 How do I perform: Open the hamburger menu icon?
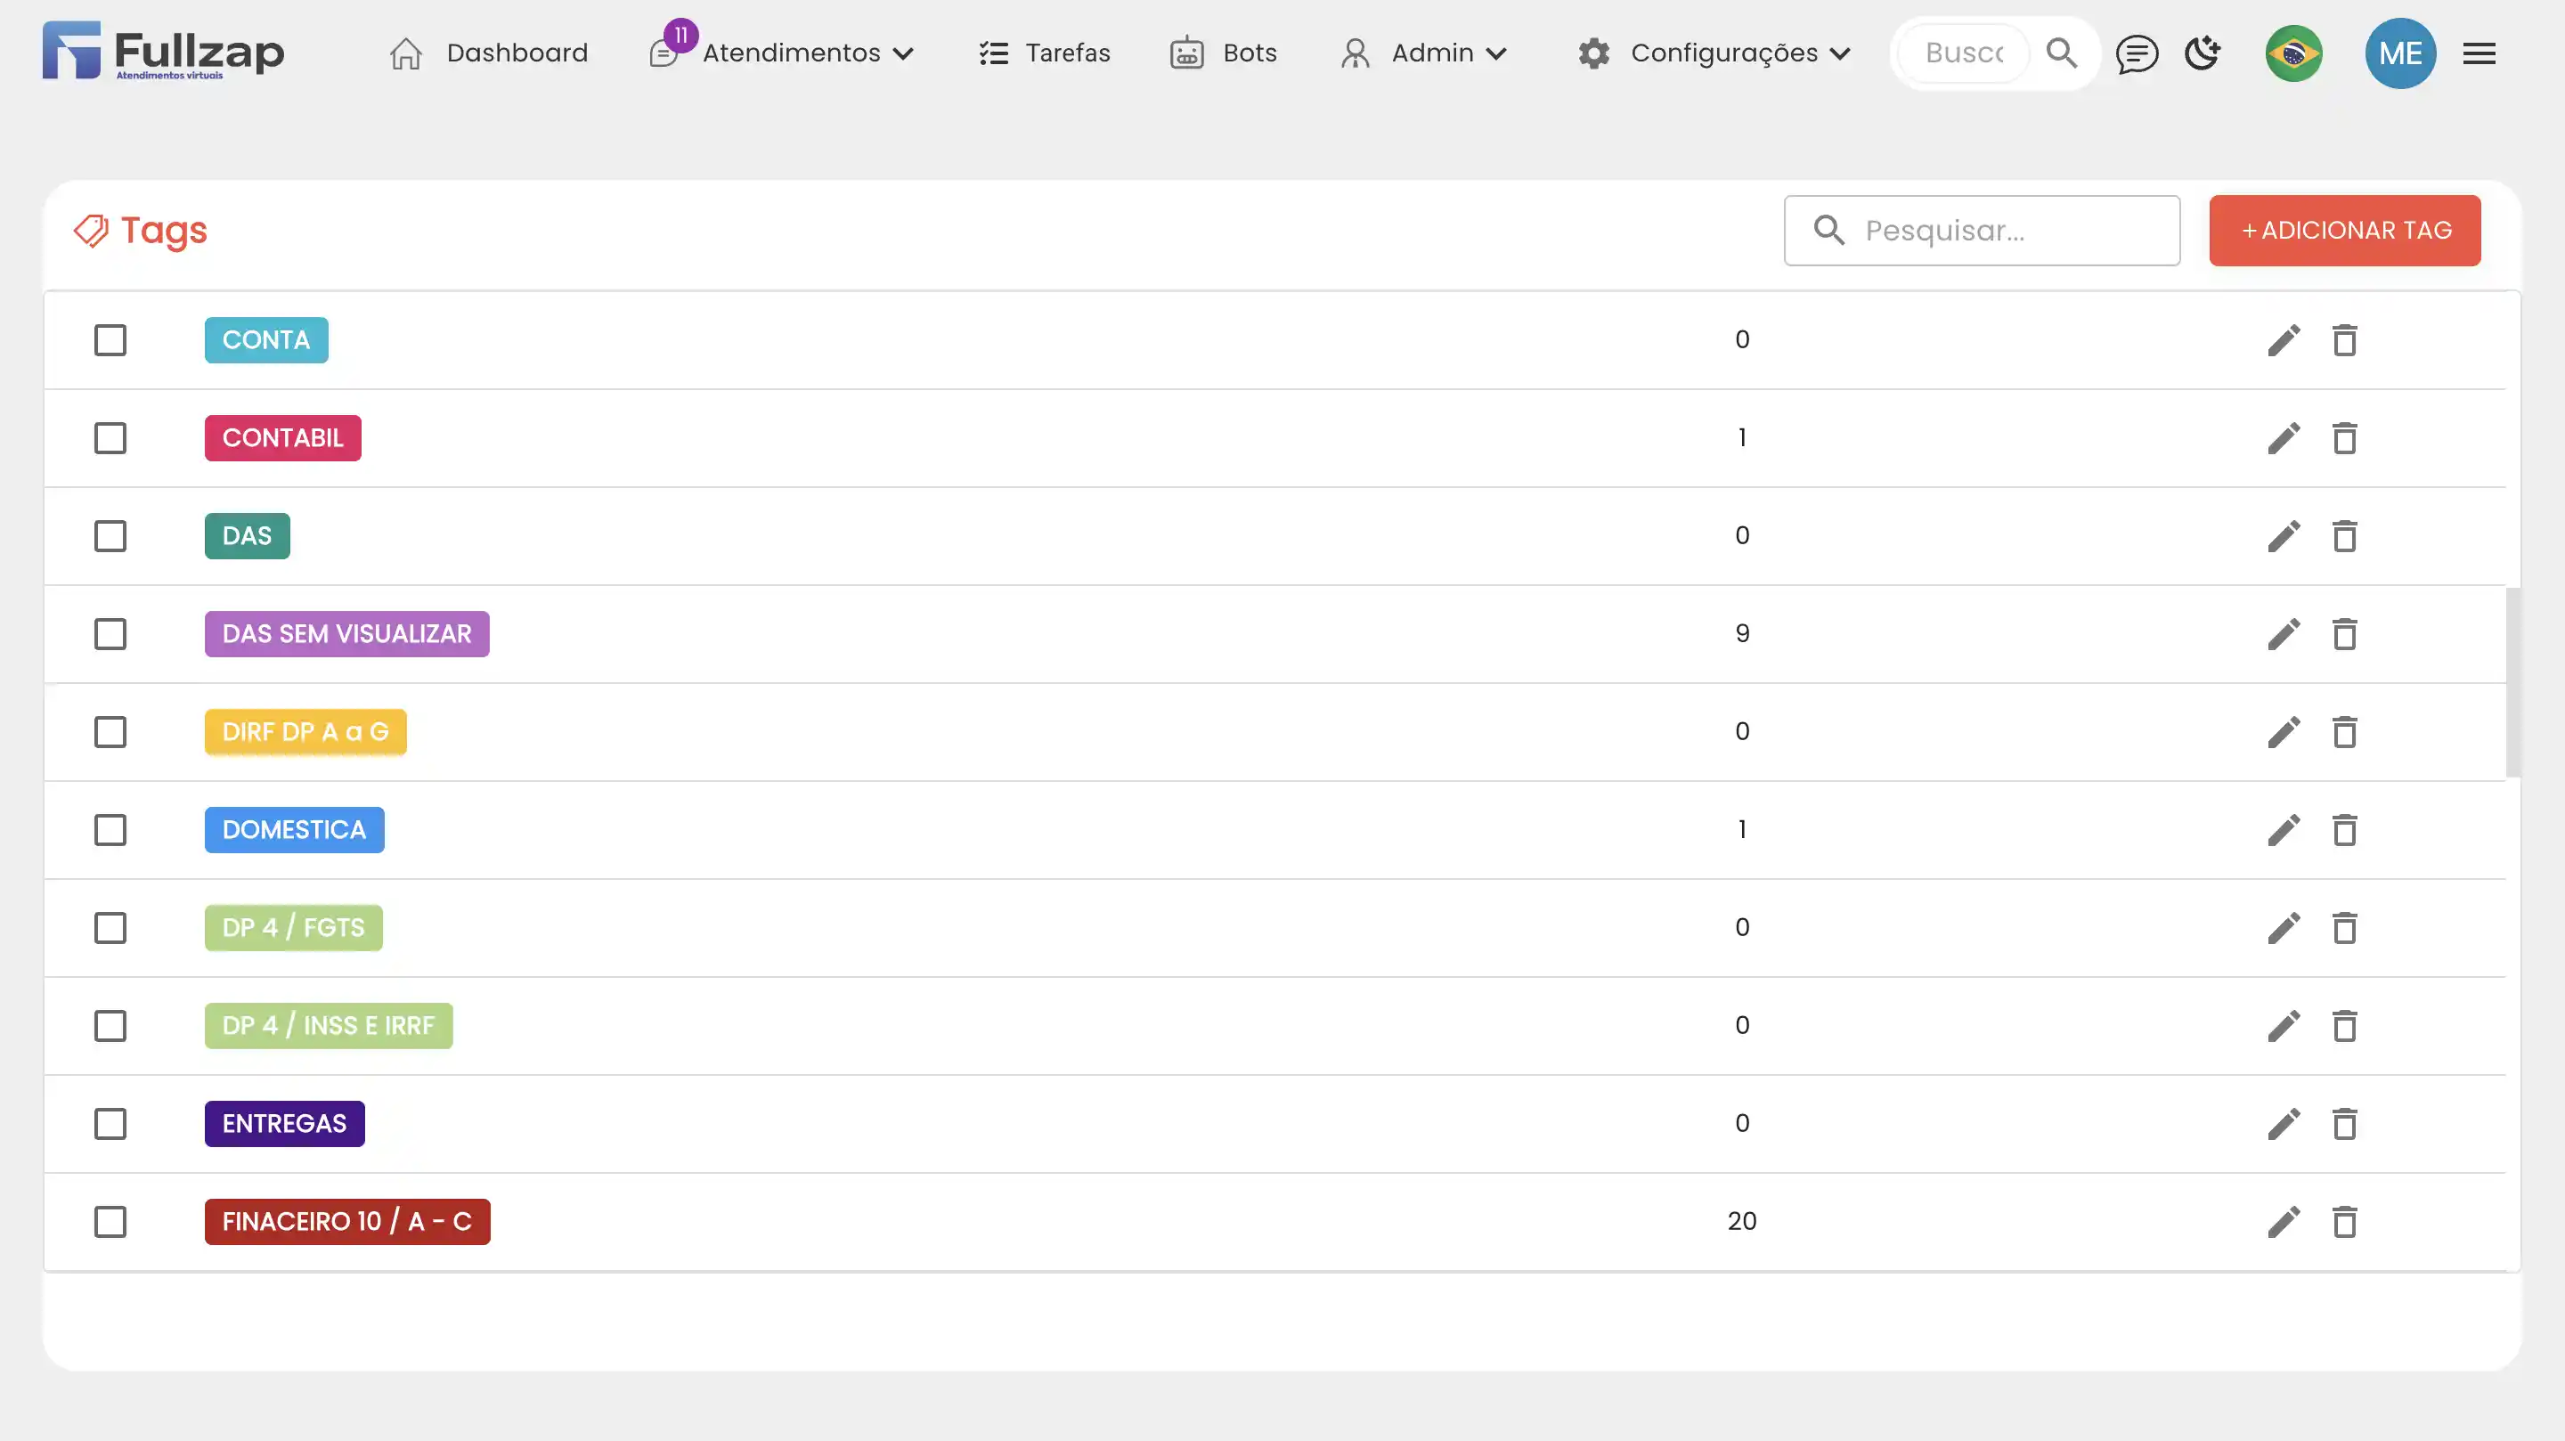pyautogui.click(x=2479, y=53)
